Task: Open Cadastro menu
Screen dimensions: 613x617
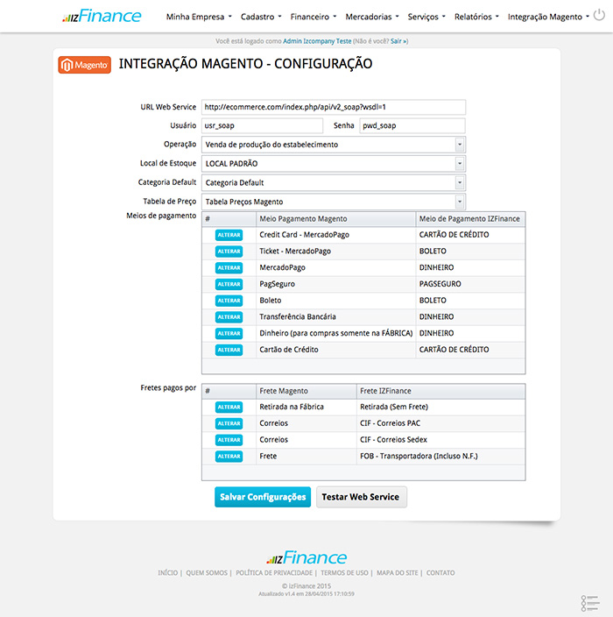Action: 261,17
